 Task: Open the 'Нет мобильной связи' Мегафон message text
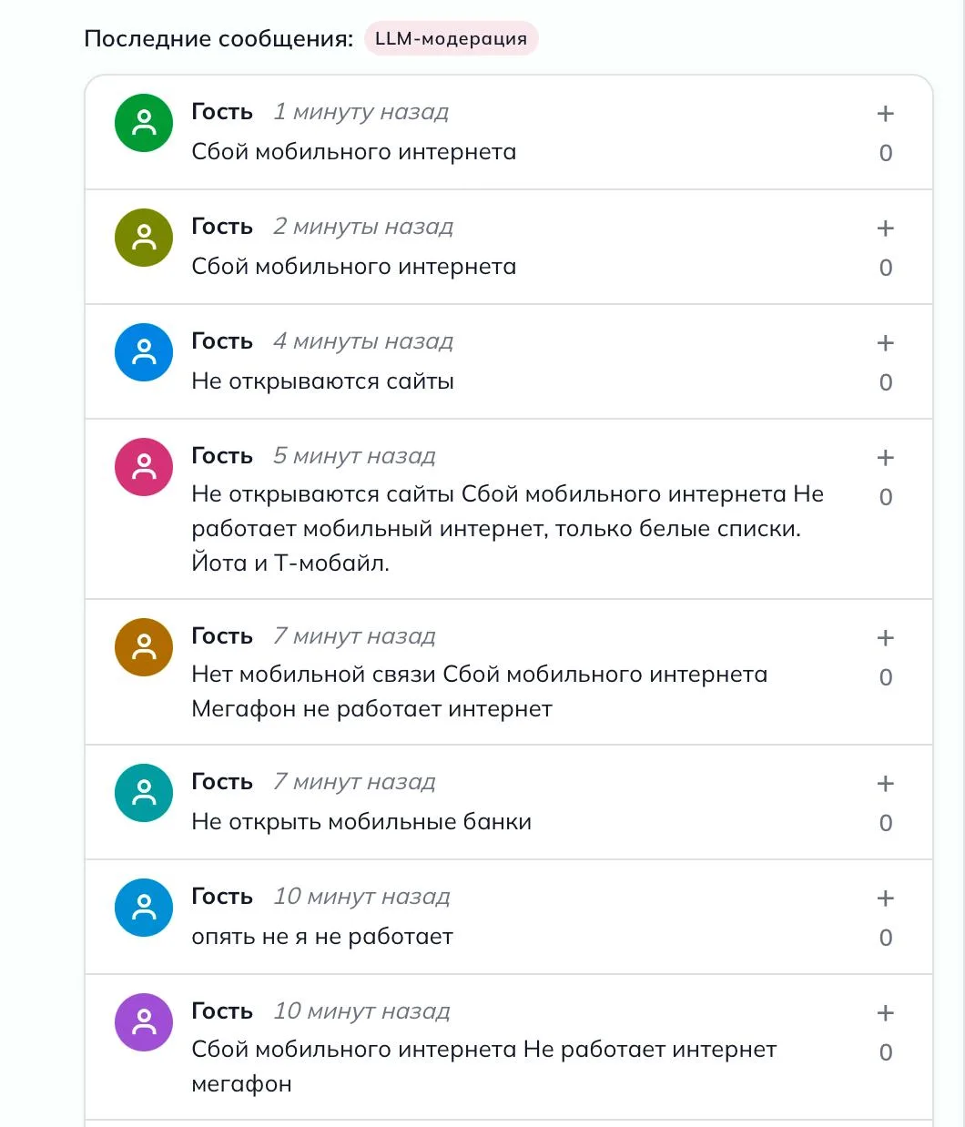coord(480,692)
